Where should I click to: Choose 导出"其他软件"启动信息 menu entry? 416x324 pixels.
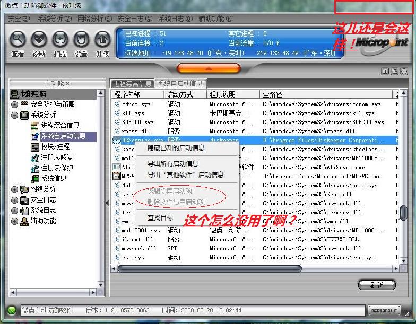187,175
